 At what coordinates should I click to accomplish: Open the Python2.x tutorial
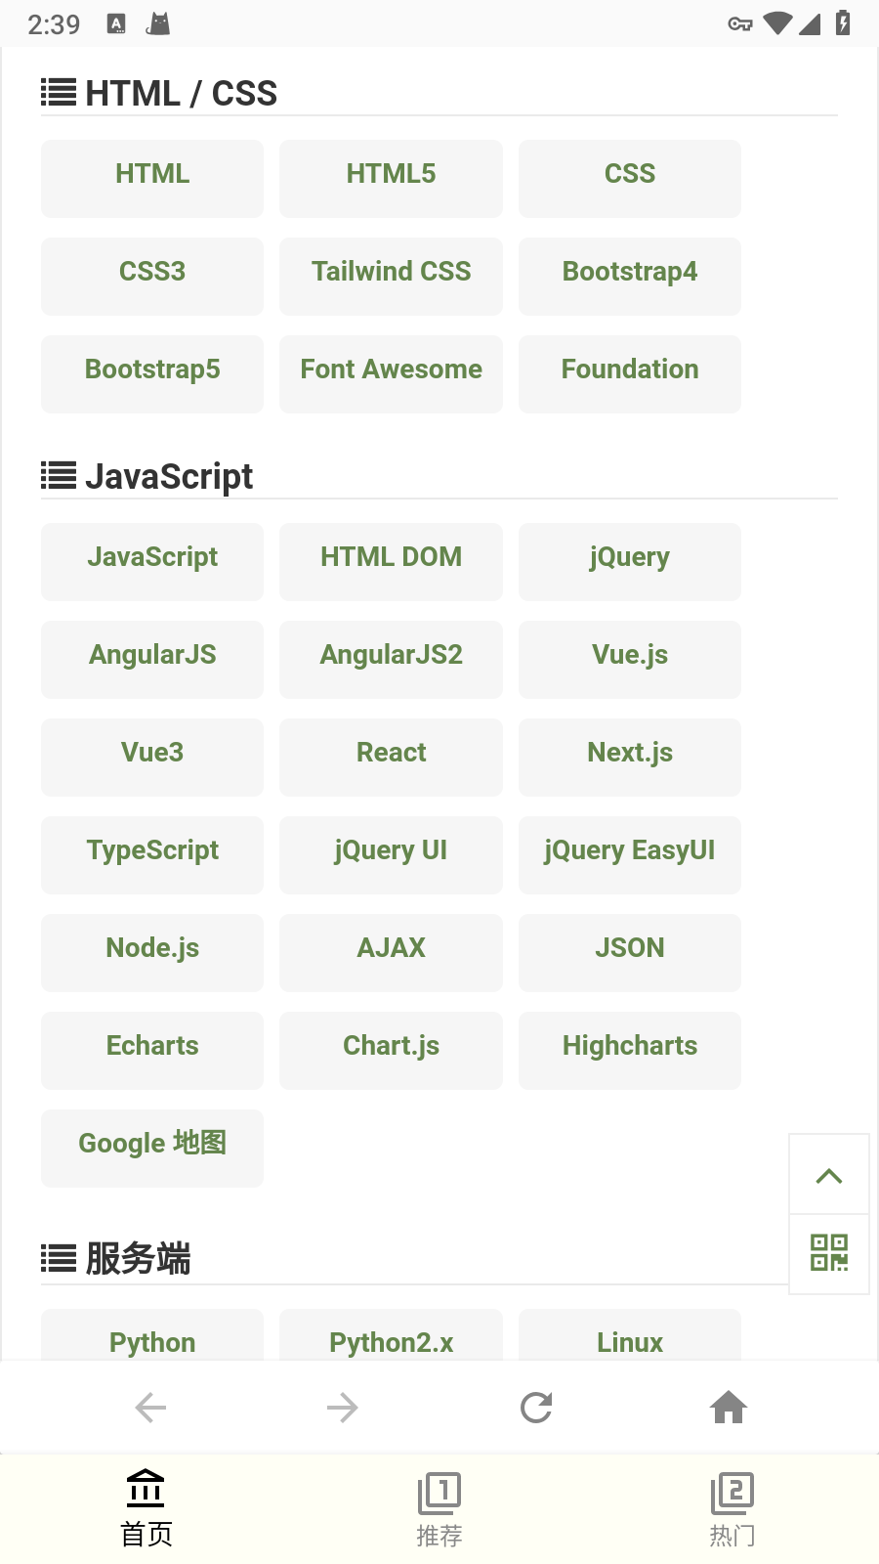tap(391, 1335)
